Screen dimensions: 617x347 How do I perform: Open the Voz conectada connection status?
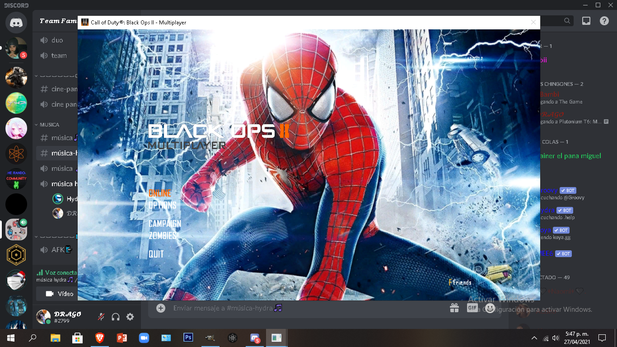tap(57, 273)
